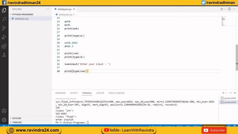Viewport: 238px width, 134px height.
Task: Switch to the JUPYTER panel tab
Action: coord(100,93)
